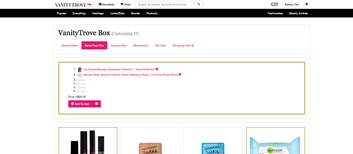Click the magnifier search button

pyautogui.click(x=199, y=4)
